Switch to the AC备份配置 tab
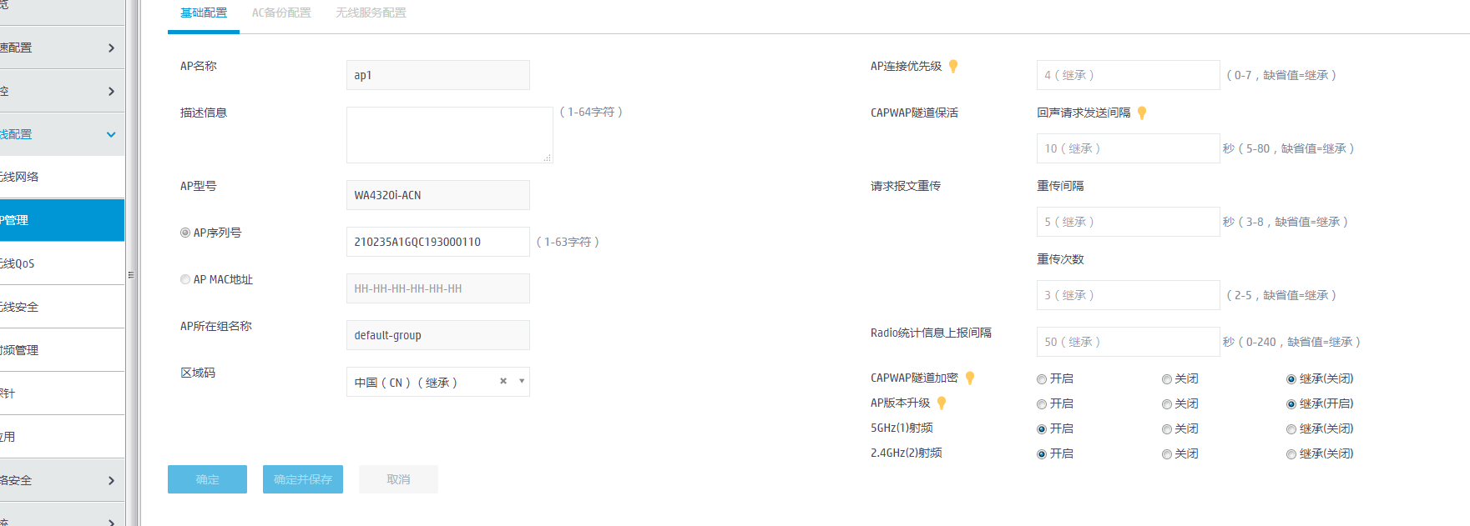The height and width of the screenshot is (526, 1470). pos(281,13)
